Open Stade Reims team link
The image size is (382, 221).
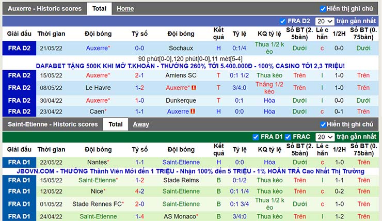181,180
